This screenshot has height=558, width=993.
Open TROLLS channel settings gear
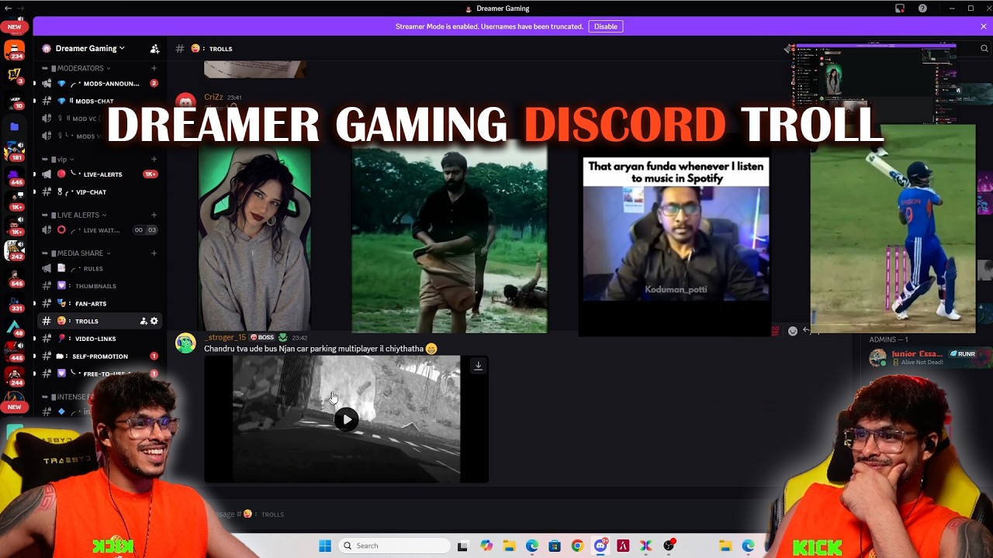(154, 321)
